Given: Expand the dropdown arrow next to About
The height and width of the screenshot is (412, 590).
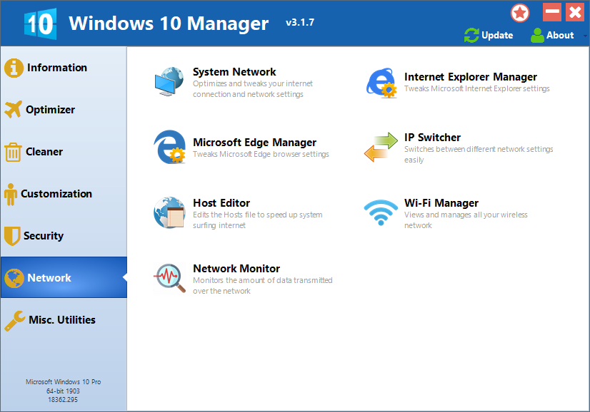Looking at the screenshot, I should [584, 36].
